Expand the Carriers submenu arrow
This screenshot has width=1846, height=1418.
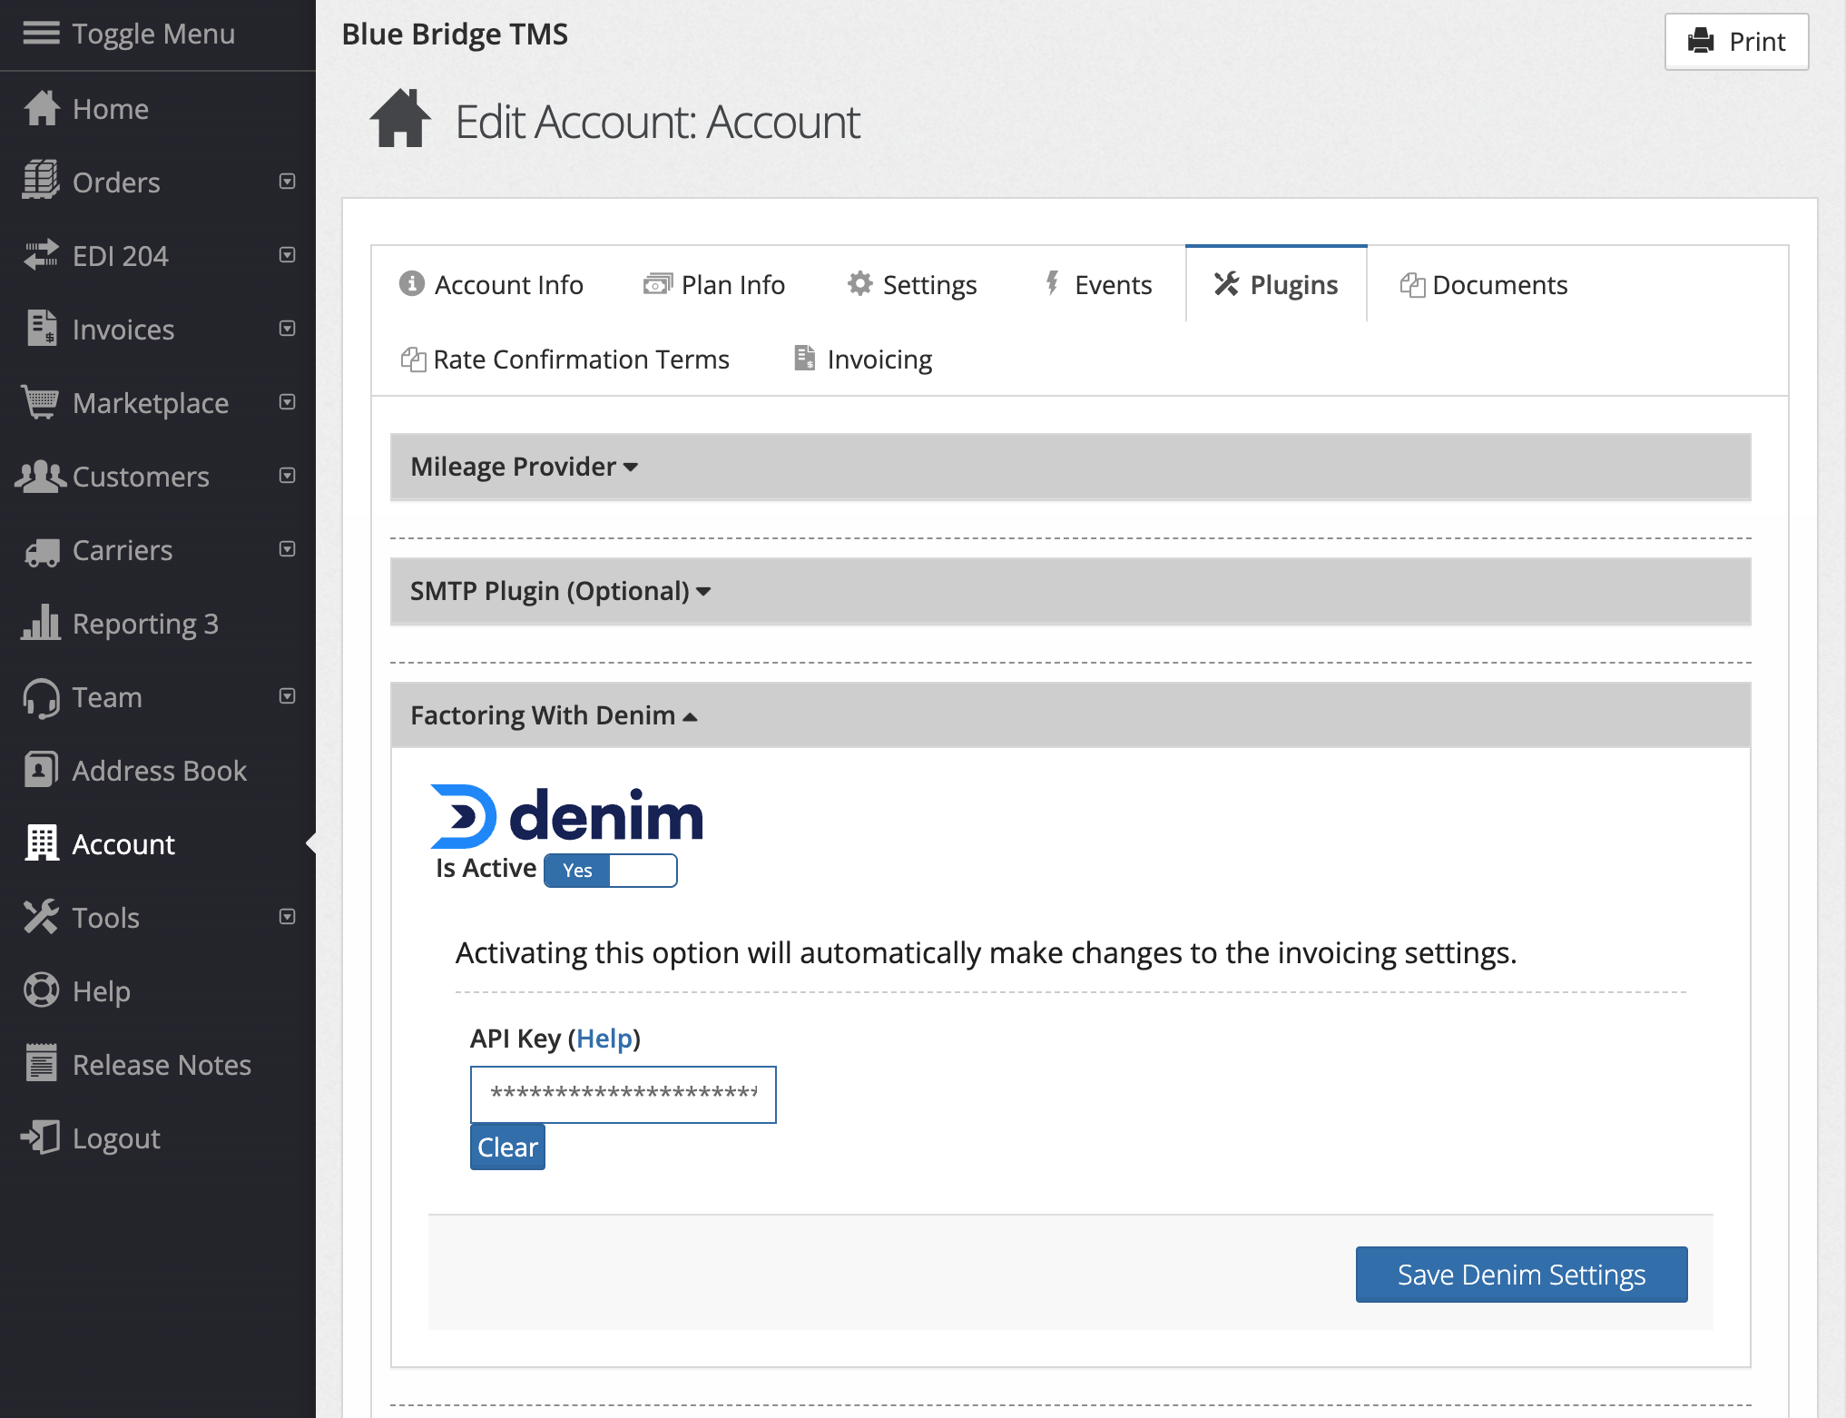click(x=287, y=549)
